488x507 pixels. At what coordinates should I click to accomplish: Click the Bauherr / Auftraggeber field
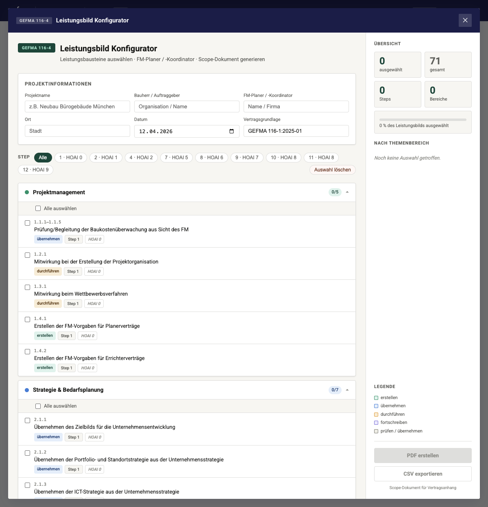[x=187, y=107]
